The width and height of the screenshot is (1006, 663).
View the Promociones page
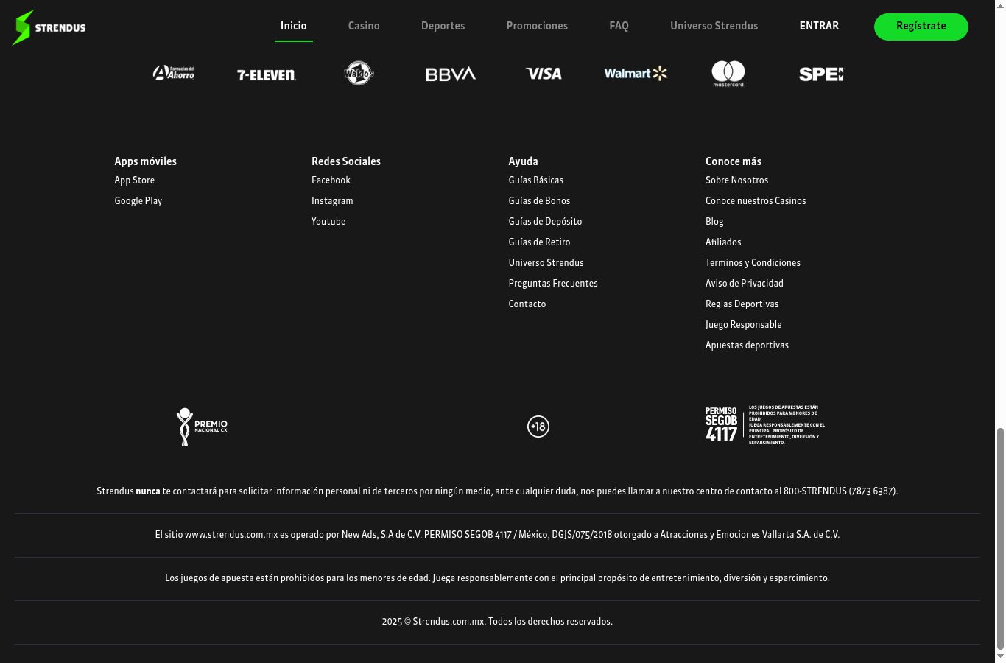(538, 26)
